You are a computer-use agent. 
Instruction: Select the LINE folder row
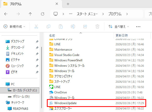click(97, 44)
